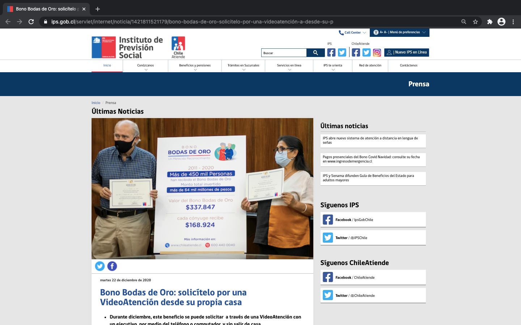Open the Facebook / ChileAtiende link
521x325 pixels.
coord(373,277)
